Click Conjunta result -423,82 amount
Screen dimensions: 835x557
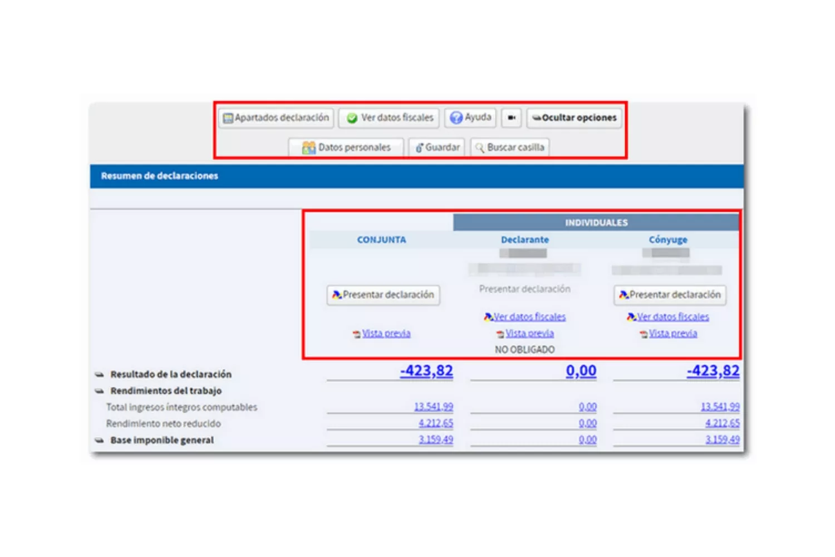426,371
